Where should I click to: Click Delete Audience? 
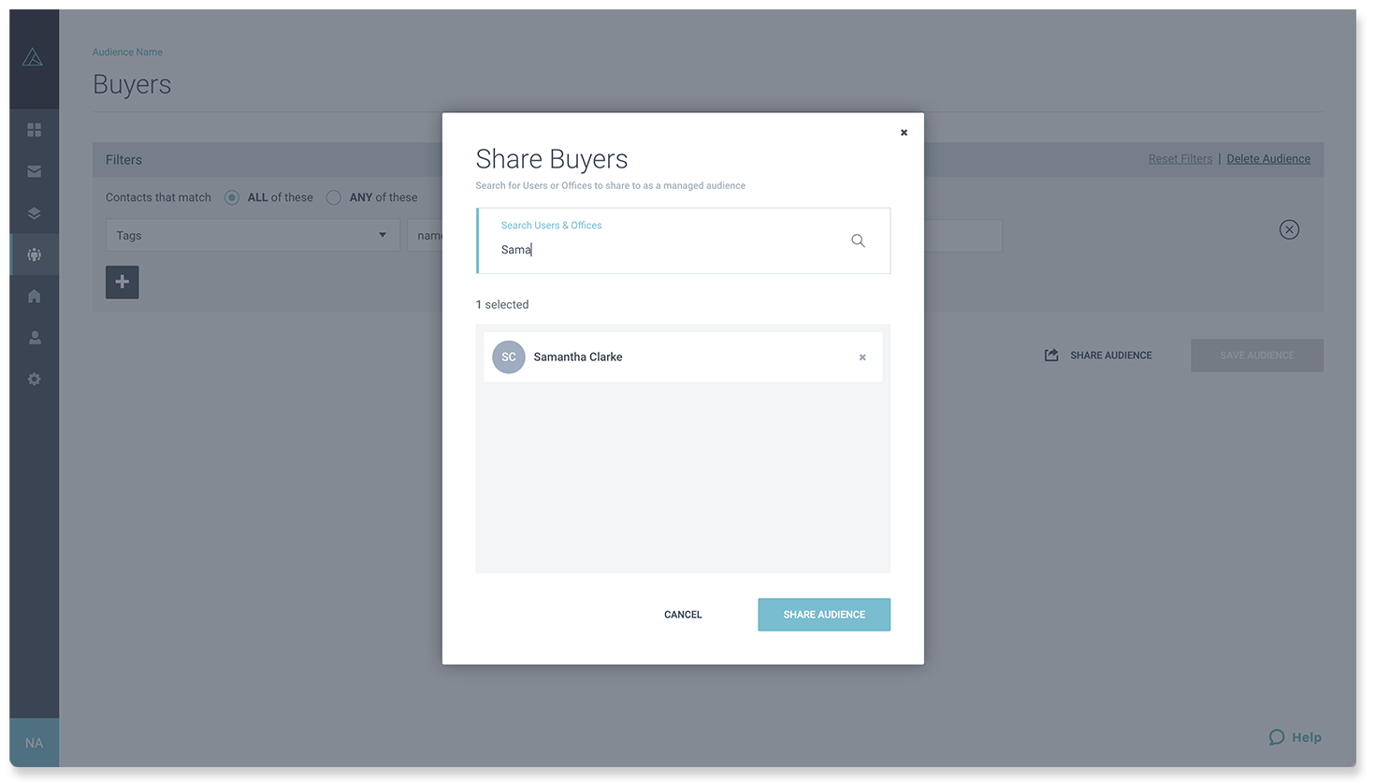coord(1268,159)
